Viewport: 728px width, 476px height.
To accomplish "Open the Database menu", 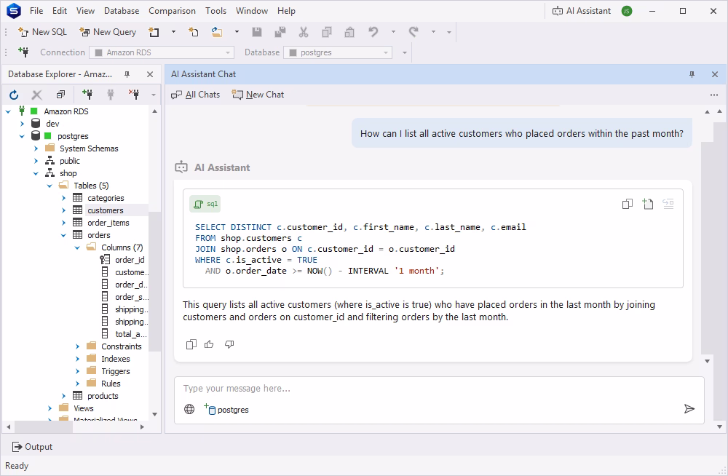I will tap(122, 11).
